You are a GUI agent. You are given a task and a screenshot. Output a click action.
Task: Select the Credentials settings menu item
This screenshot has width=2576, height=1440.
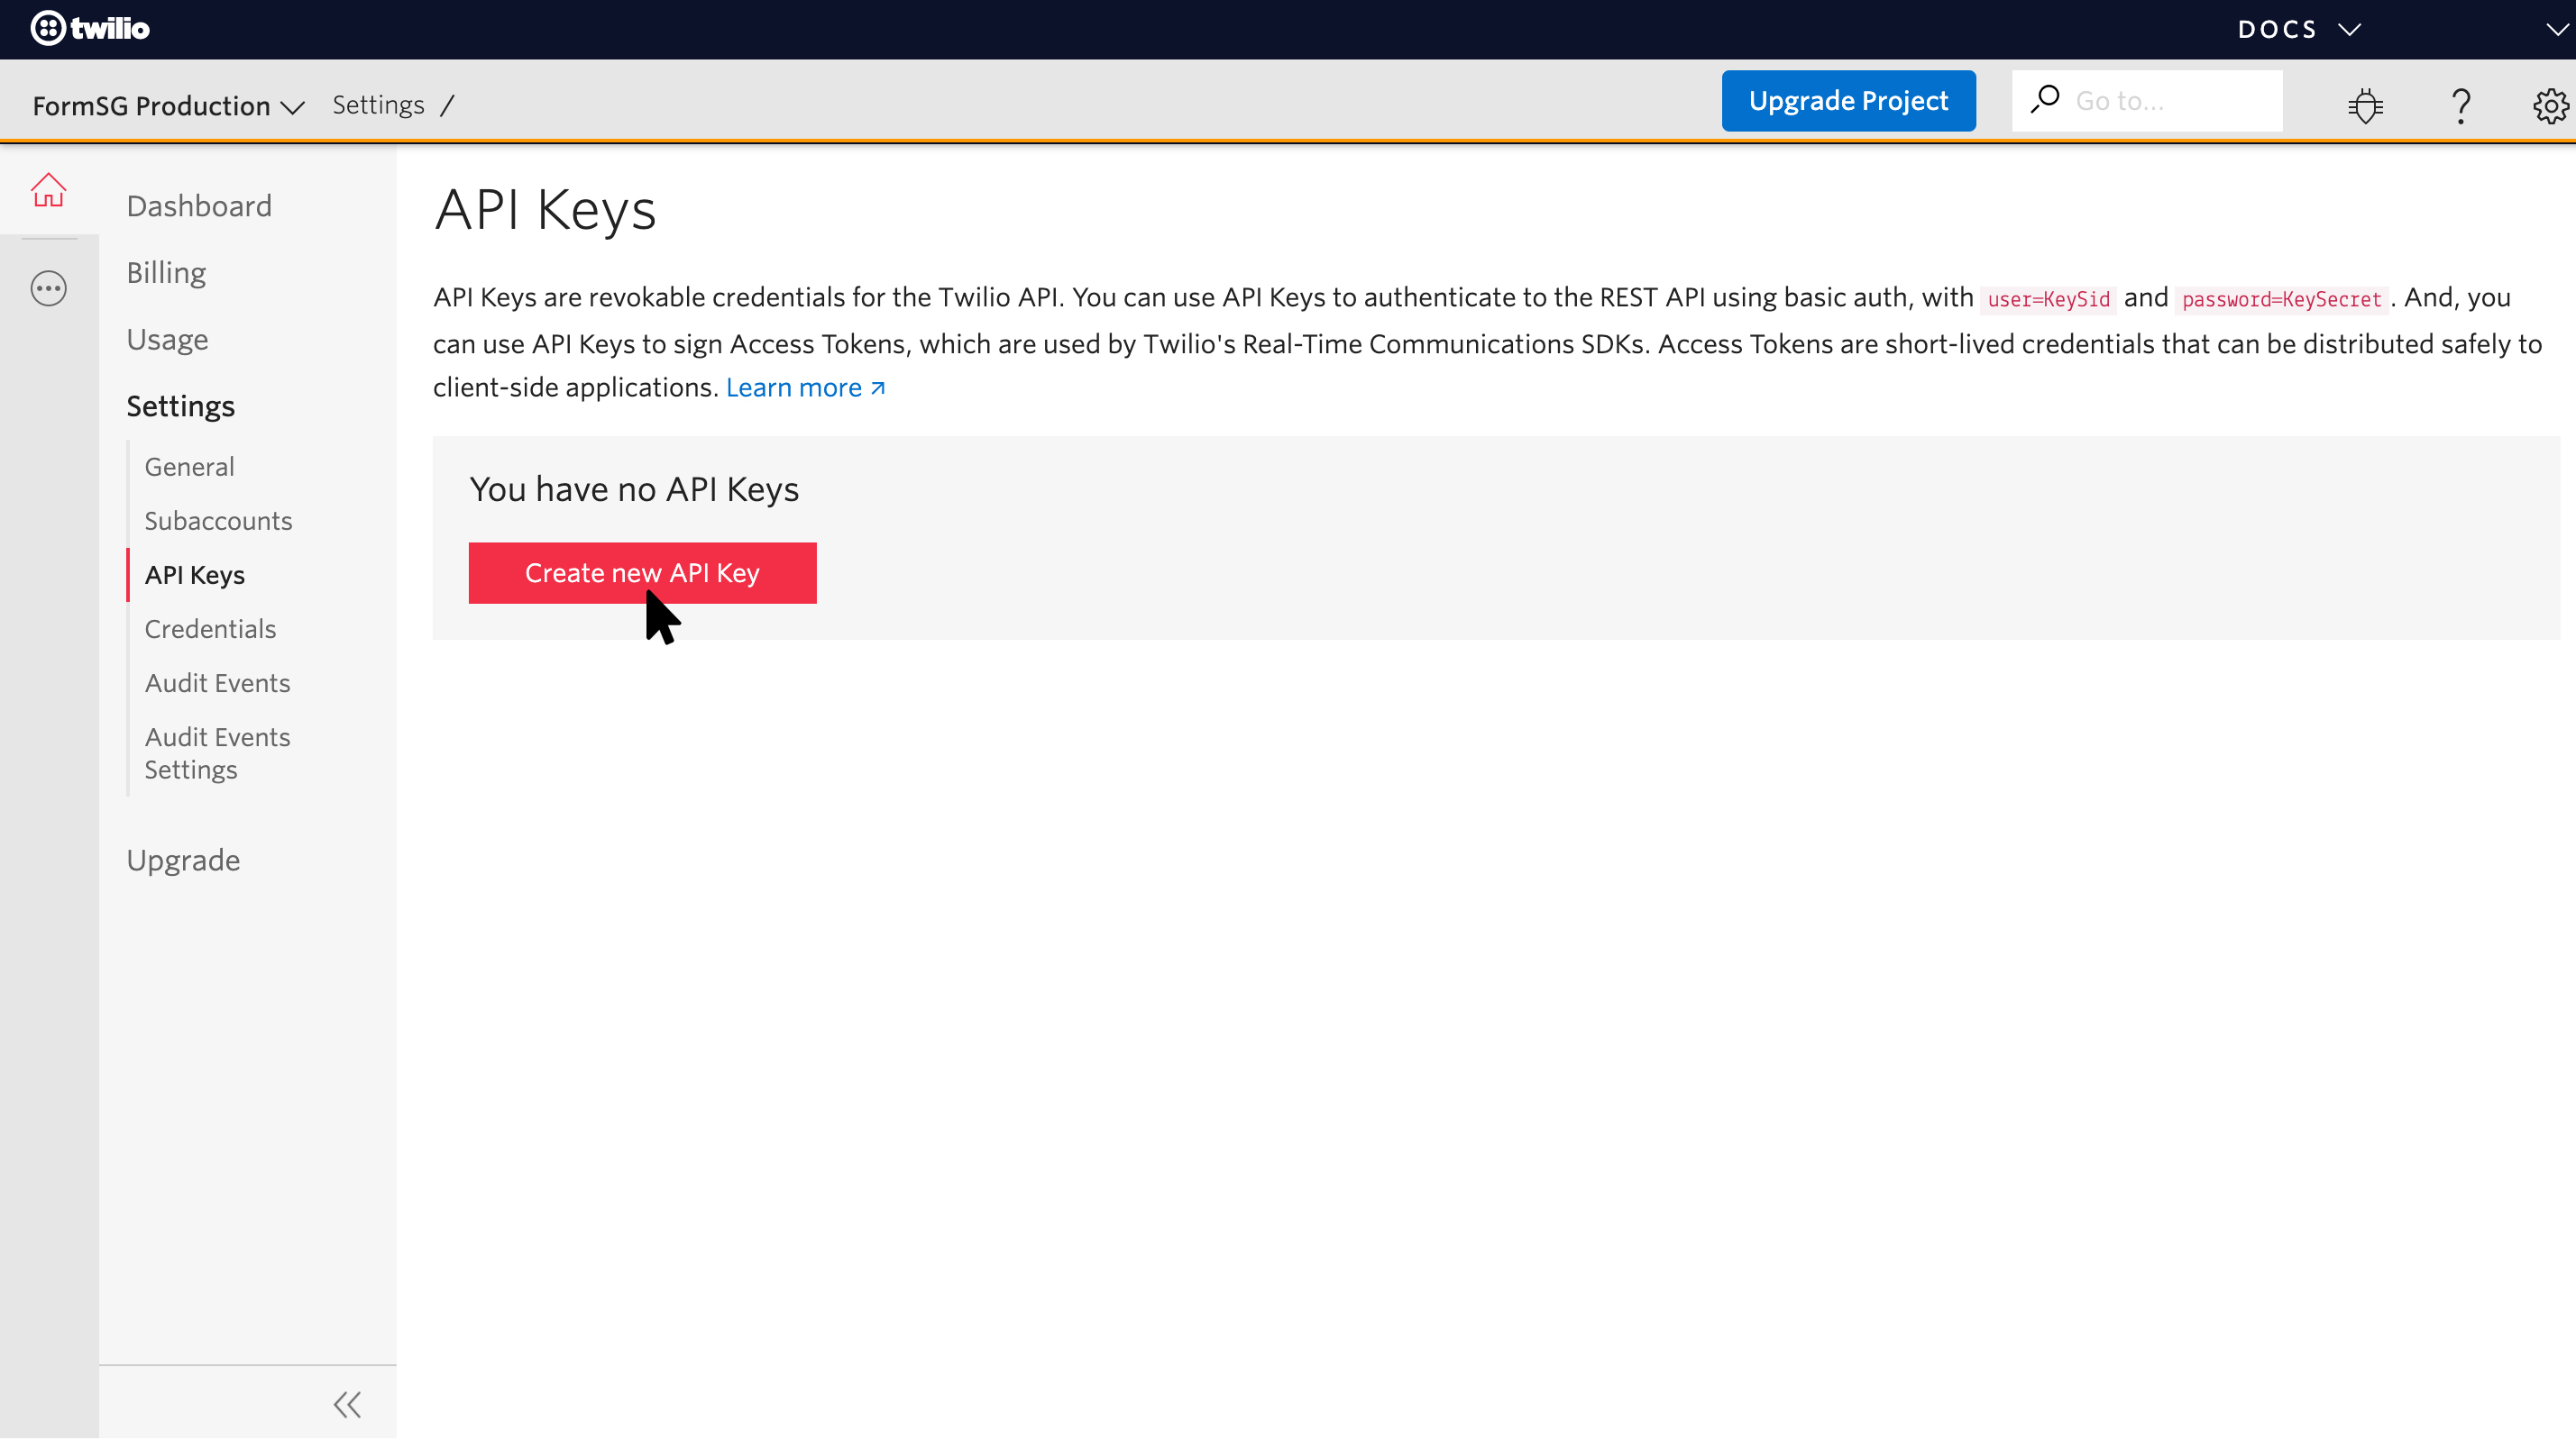[211, 628]
